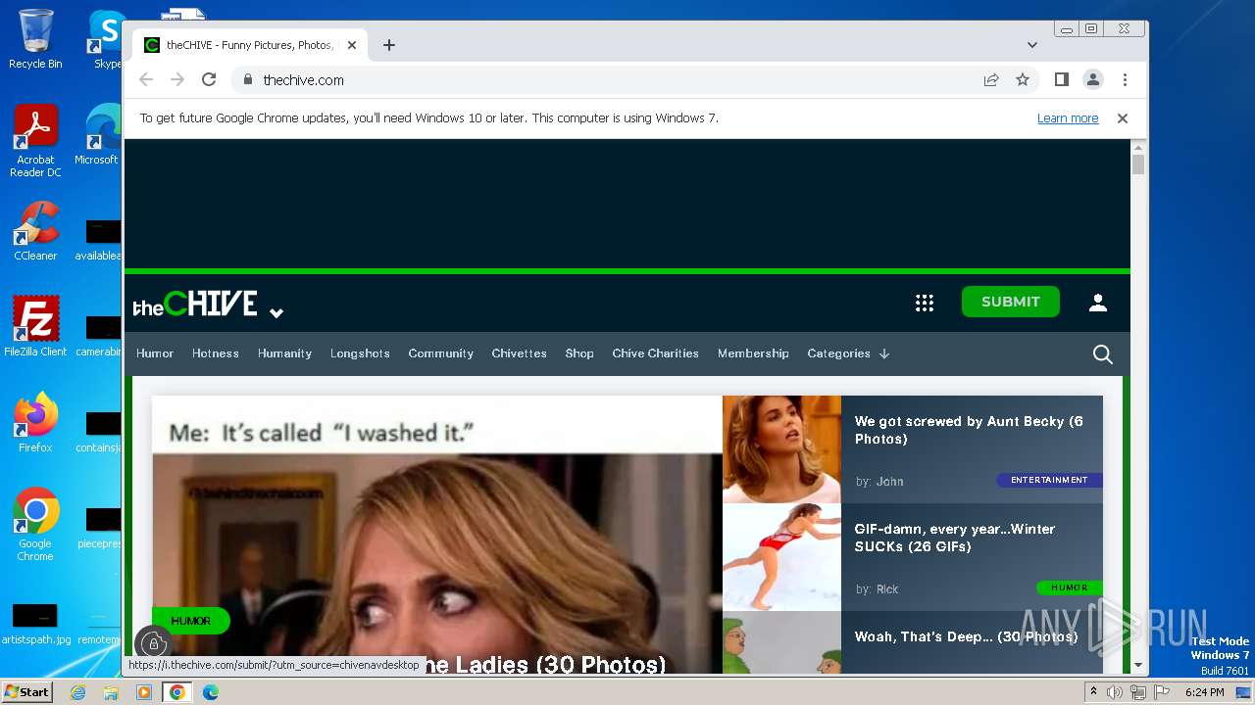Expand the Categories dropdown
The width and height of the screenshot is (1255, 705).
(848, 353)
